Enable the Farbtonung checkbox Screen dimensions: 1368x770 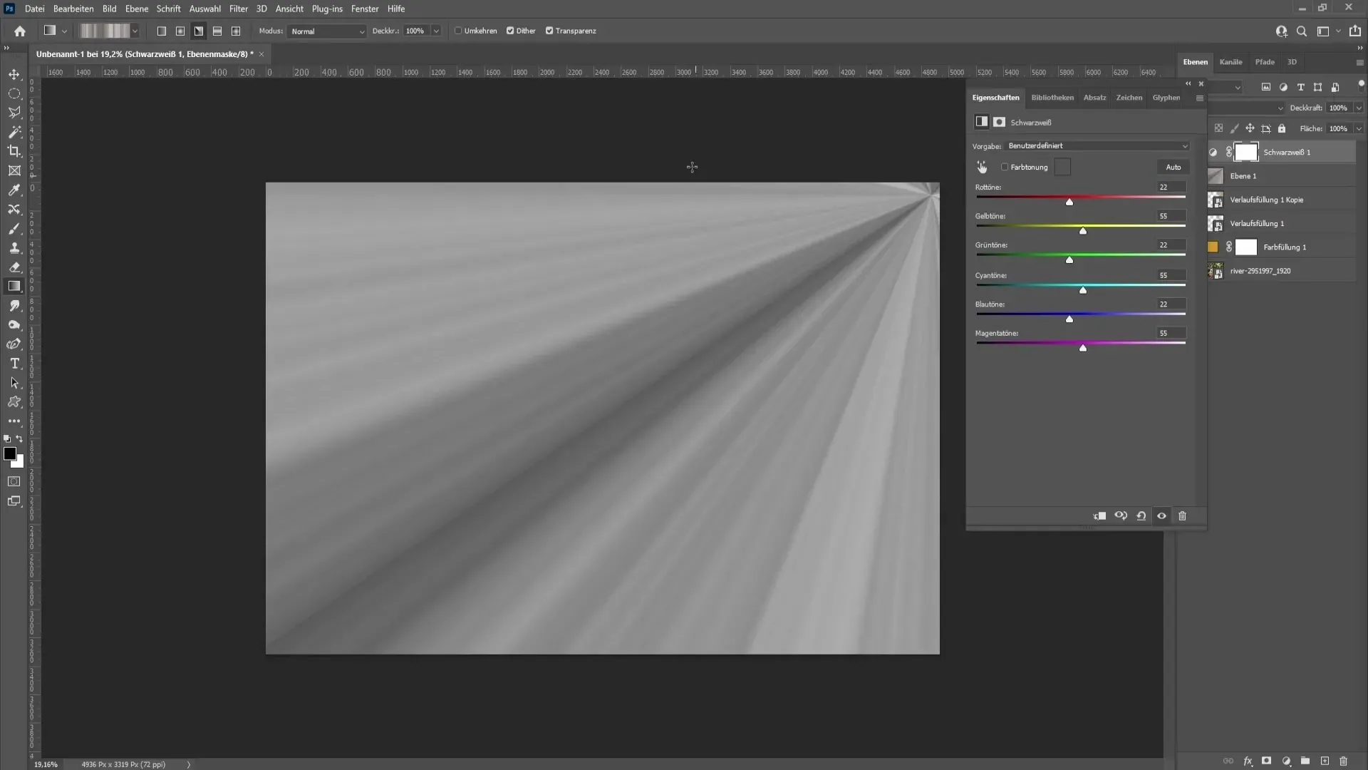(x=1005, y=167)
